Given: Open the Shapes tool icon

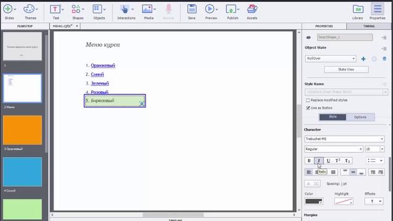Looking at the screenshot, I should point(76,9).
